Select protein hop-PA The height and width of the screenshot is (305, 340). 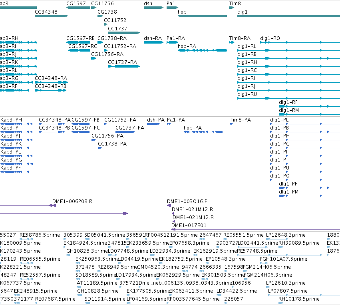pos(203,132)
